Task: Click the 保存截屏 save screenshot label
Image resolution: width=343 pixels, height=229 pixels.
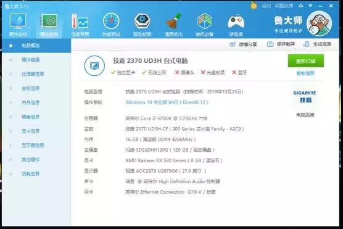Action: (x=286, y=44)
